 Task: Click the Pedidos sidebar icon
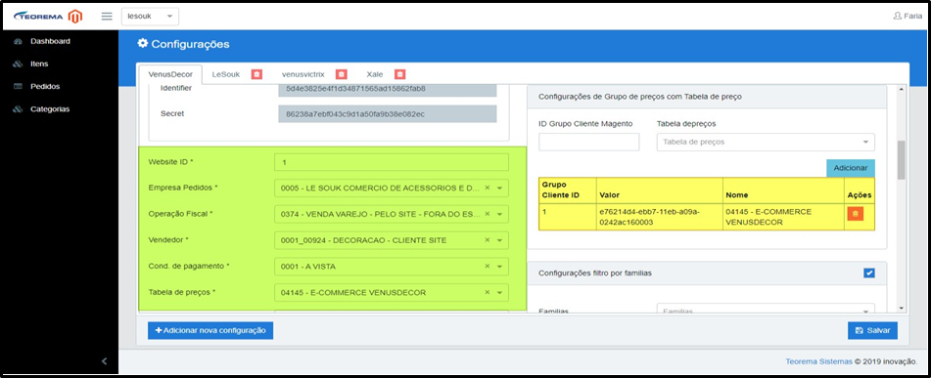click(18, 87)
